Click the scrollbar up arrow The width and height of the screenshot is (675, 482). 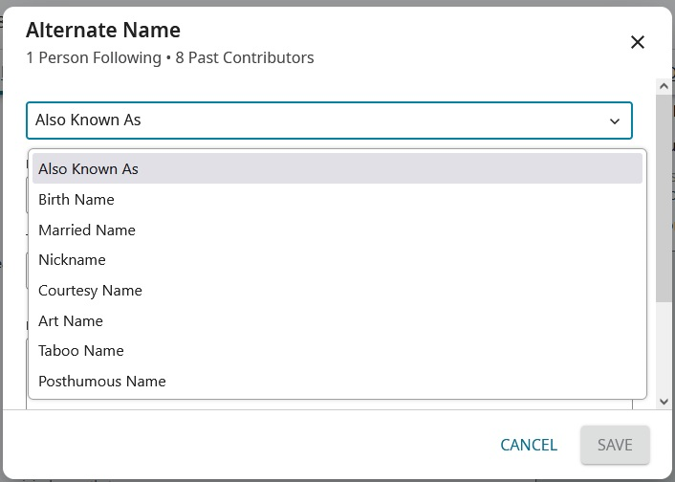tap(664, 86)
